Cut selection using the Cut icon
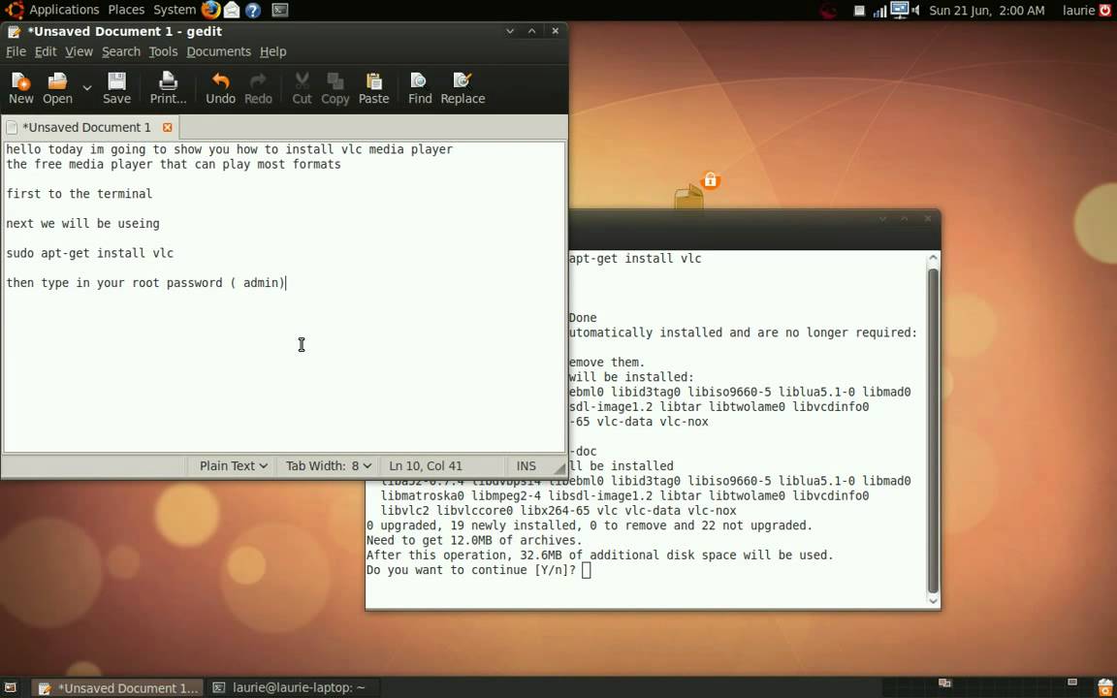1117x698 pixels. click(x=303, y=88)
